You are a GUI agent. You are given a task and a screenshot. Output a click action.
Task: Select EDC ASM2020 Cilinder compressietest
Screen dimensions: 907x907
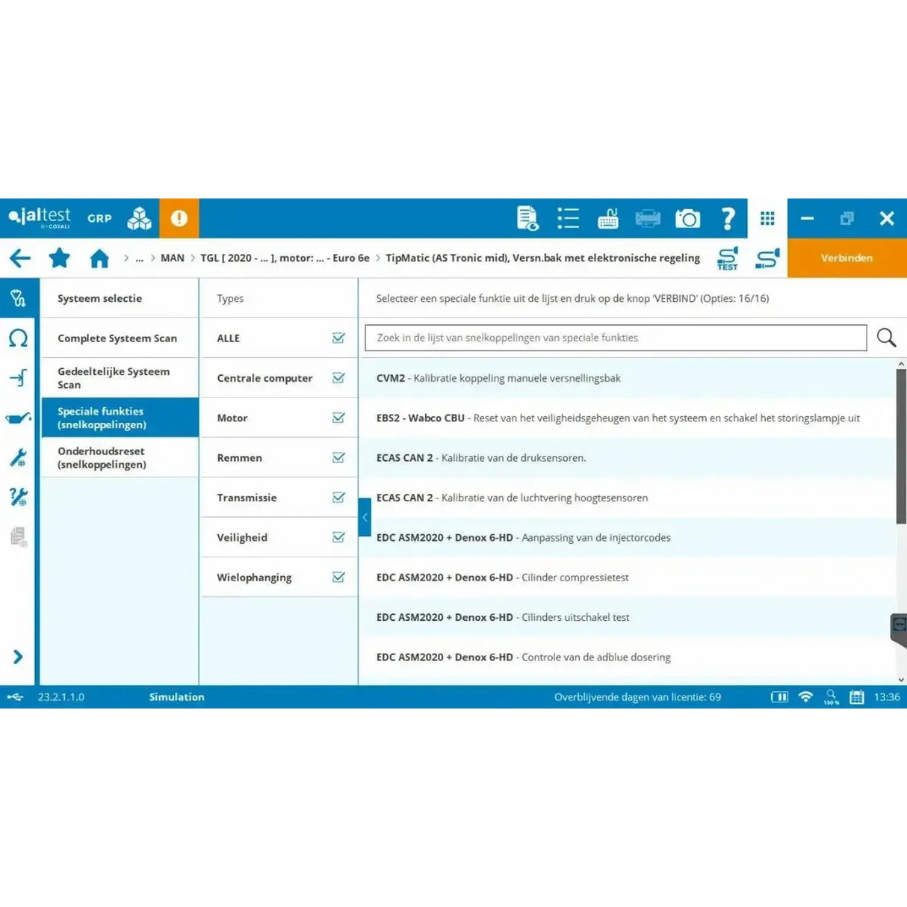coord(628,577)
